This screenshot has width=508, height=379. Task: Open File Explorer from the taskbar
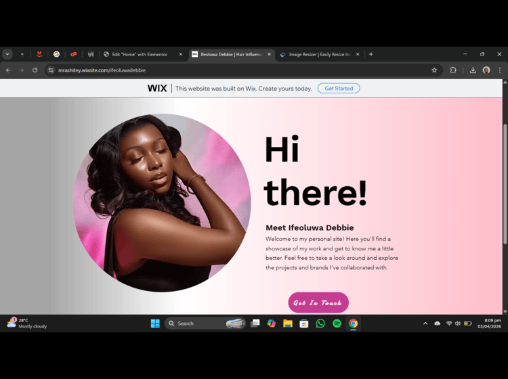[x=288, y=324]
